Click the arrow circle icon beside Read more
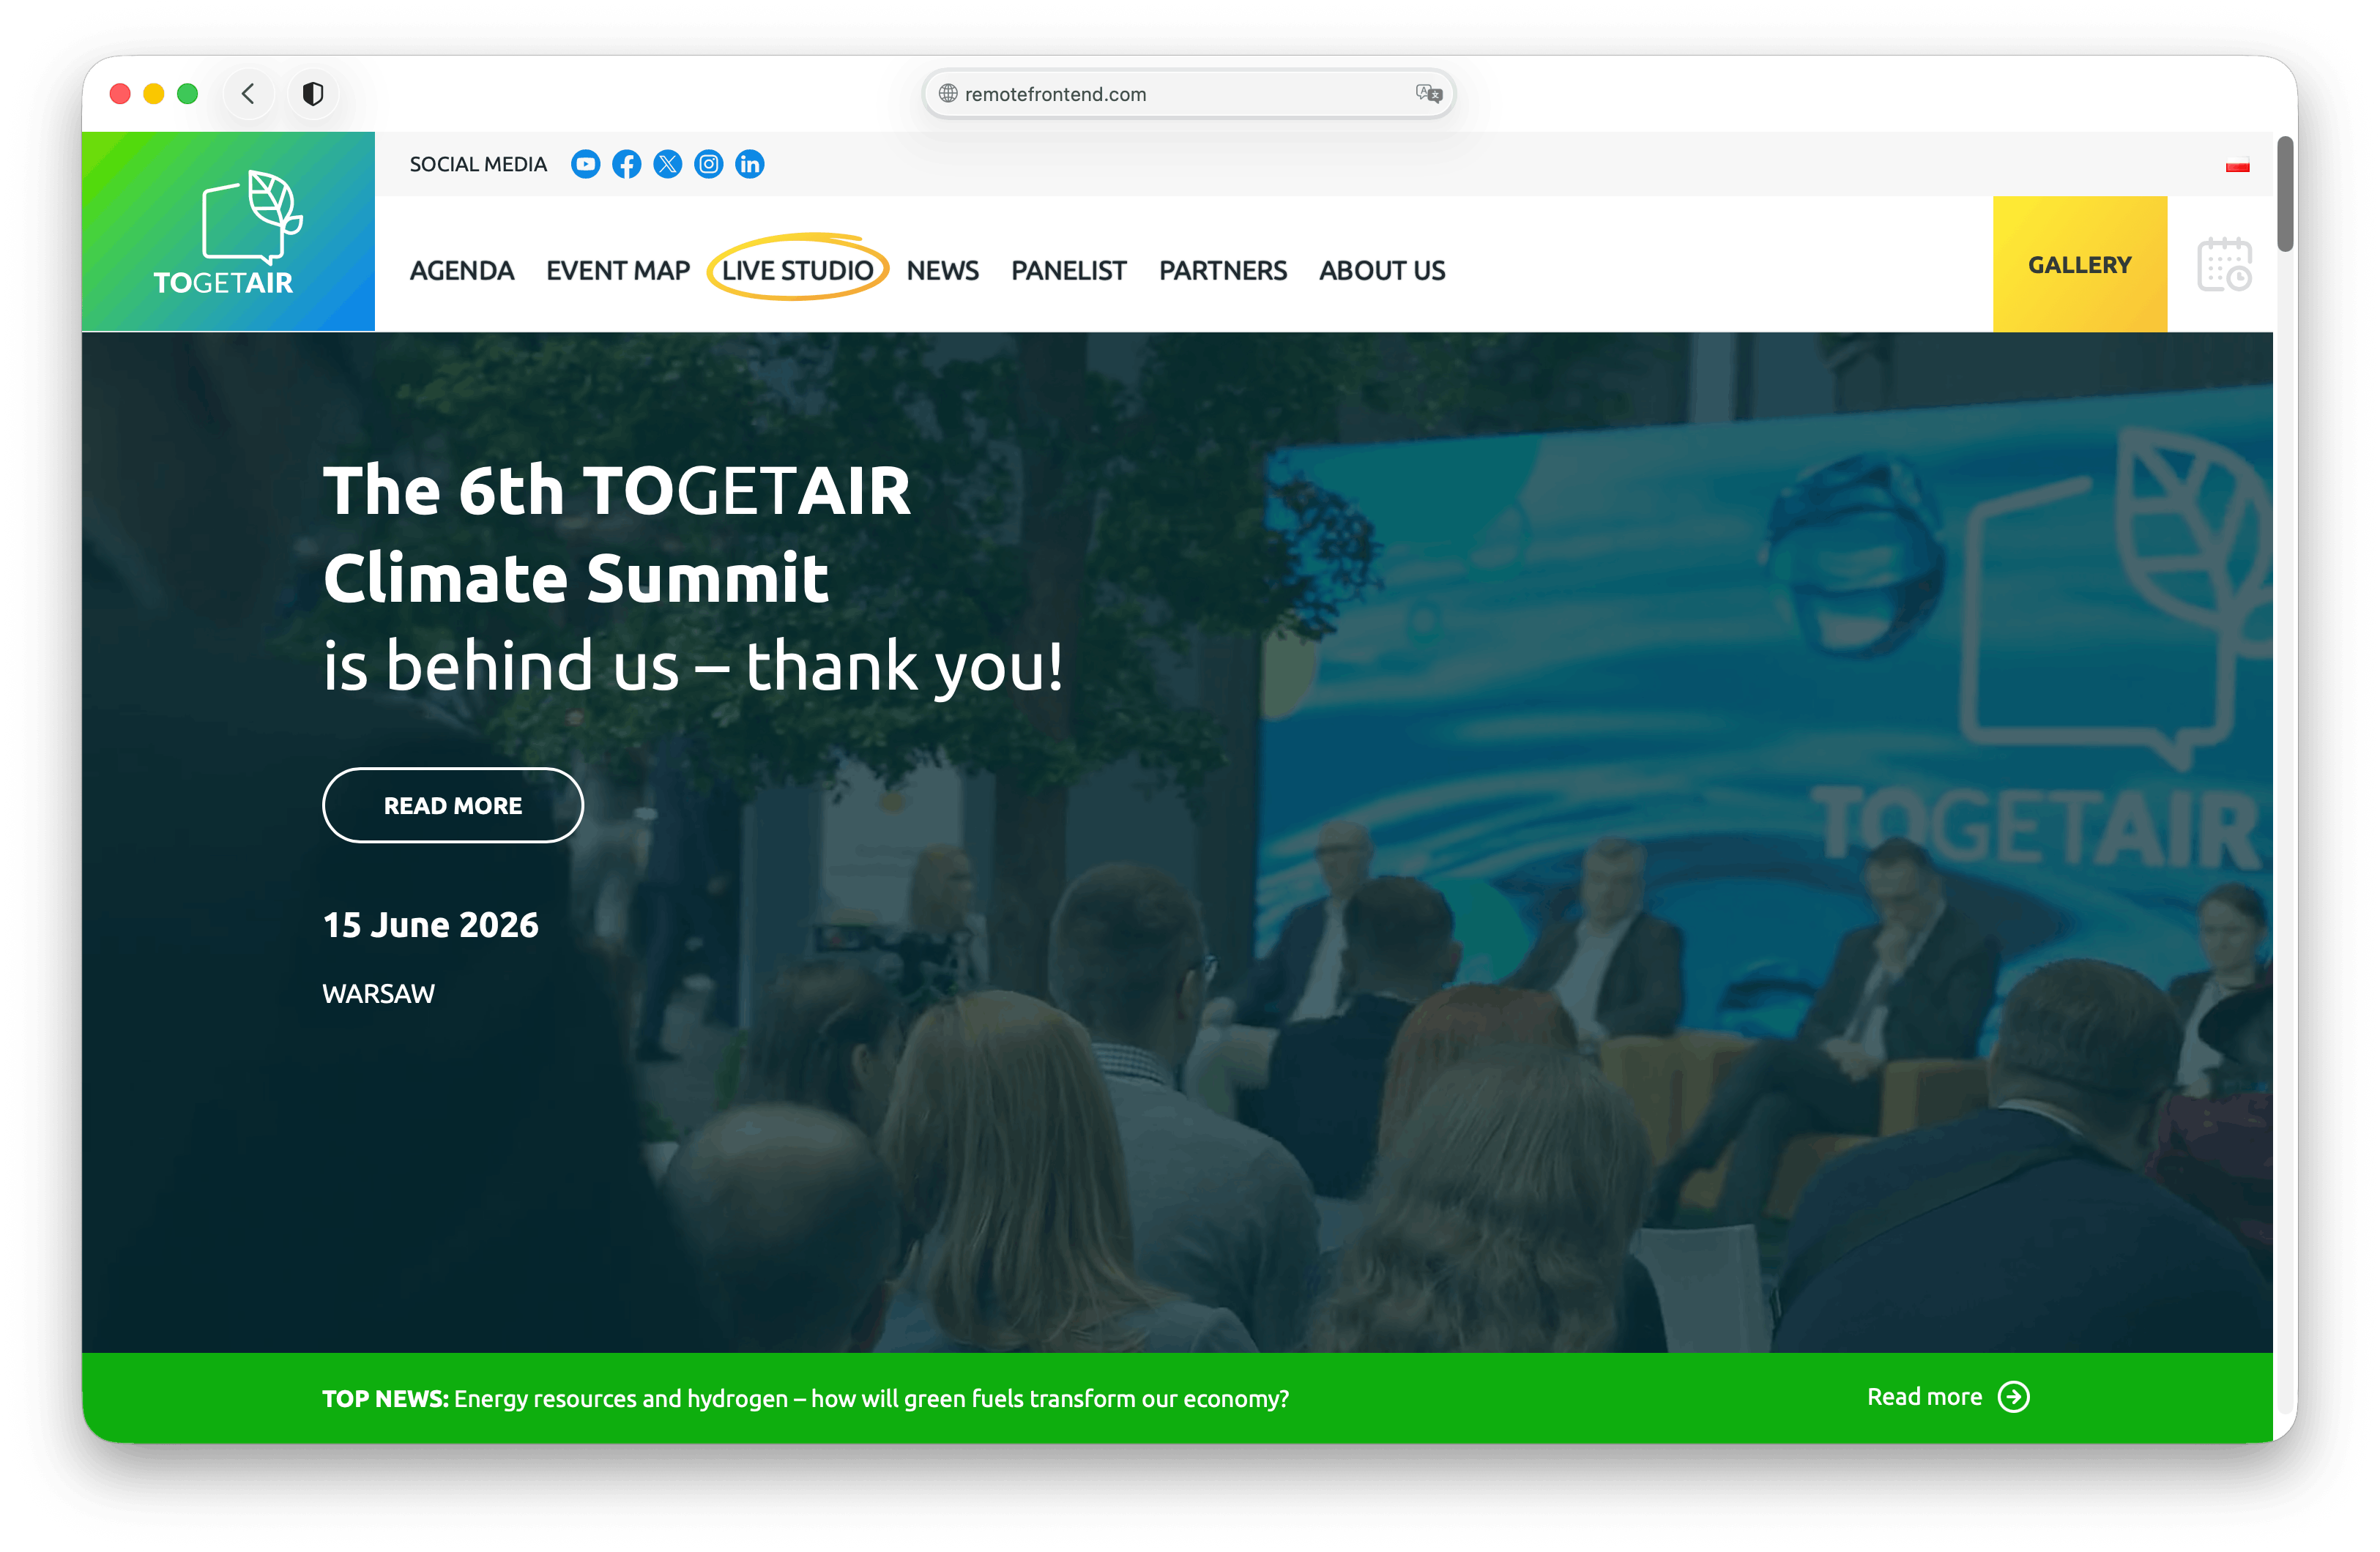This screenshot has width=2380, height=1552. pos(2013,1396)
